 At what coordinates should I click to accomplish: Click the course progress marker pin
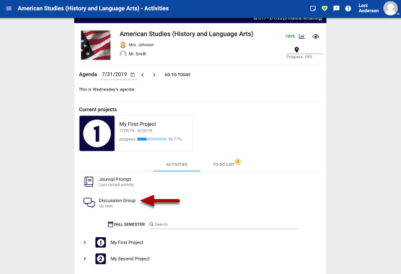tap(296, 50)
